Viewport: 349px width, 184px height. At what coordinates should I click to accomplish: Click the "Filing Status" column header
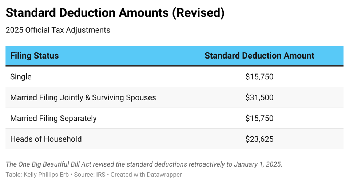pos(34,56)
